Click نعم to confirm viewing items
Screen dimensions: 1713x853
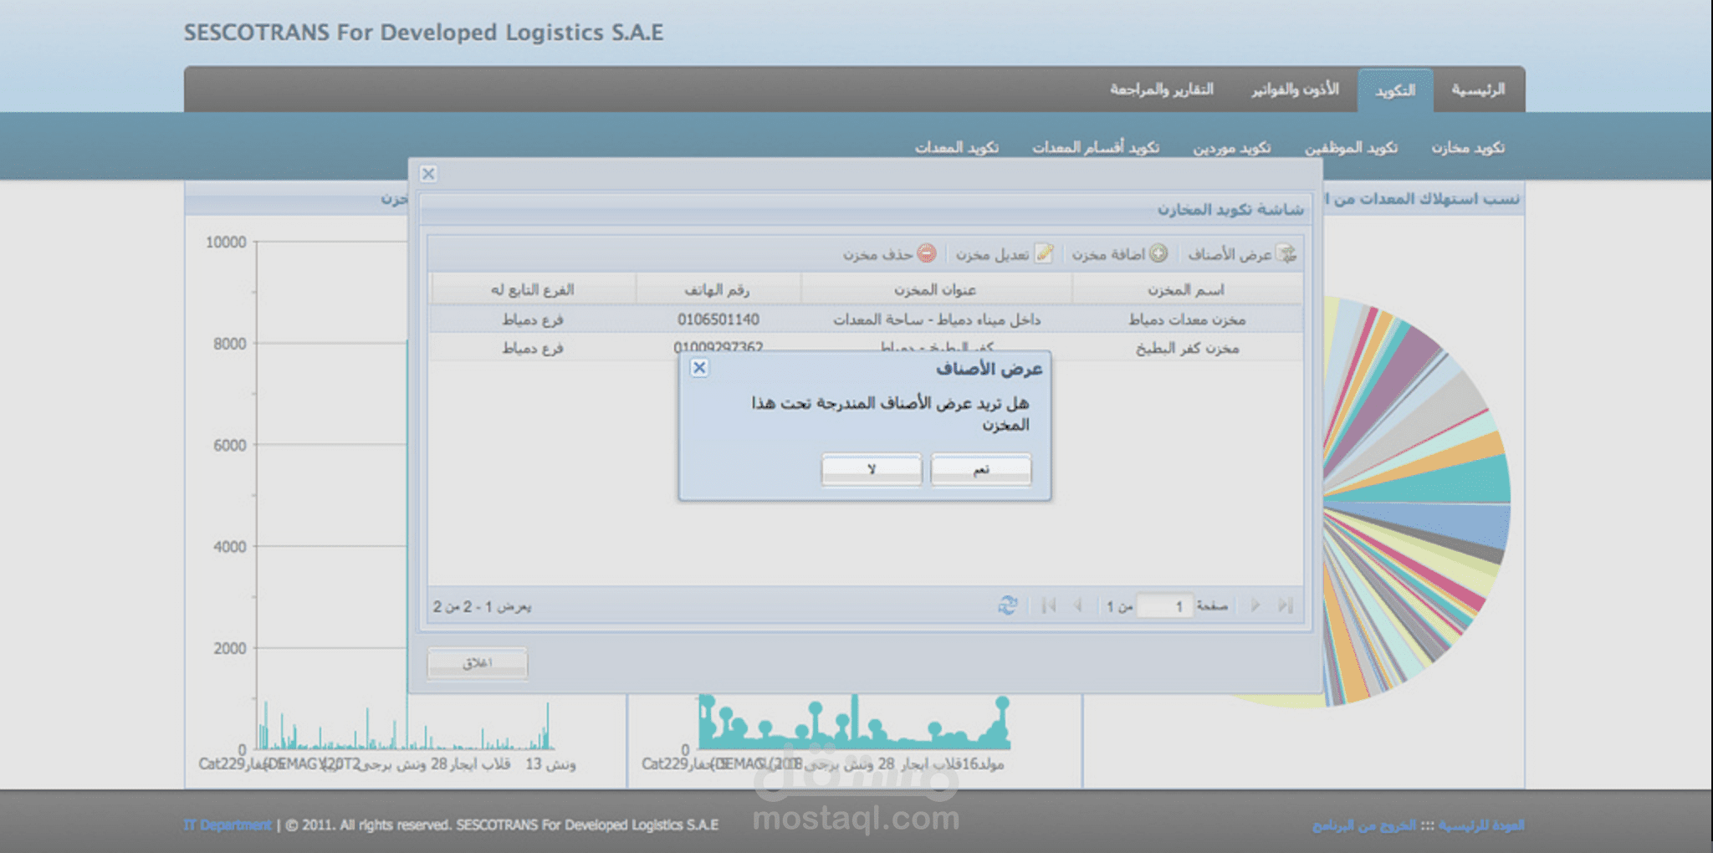tap(980, 469)
